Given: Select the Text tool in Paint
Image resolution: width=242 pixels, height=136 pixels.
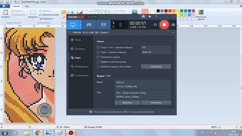Looking at the screenshot, I should (72, 12).
